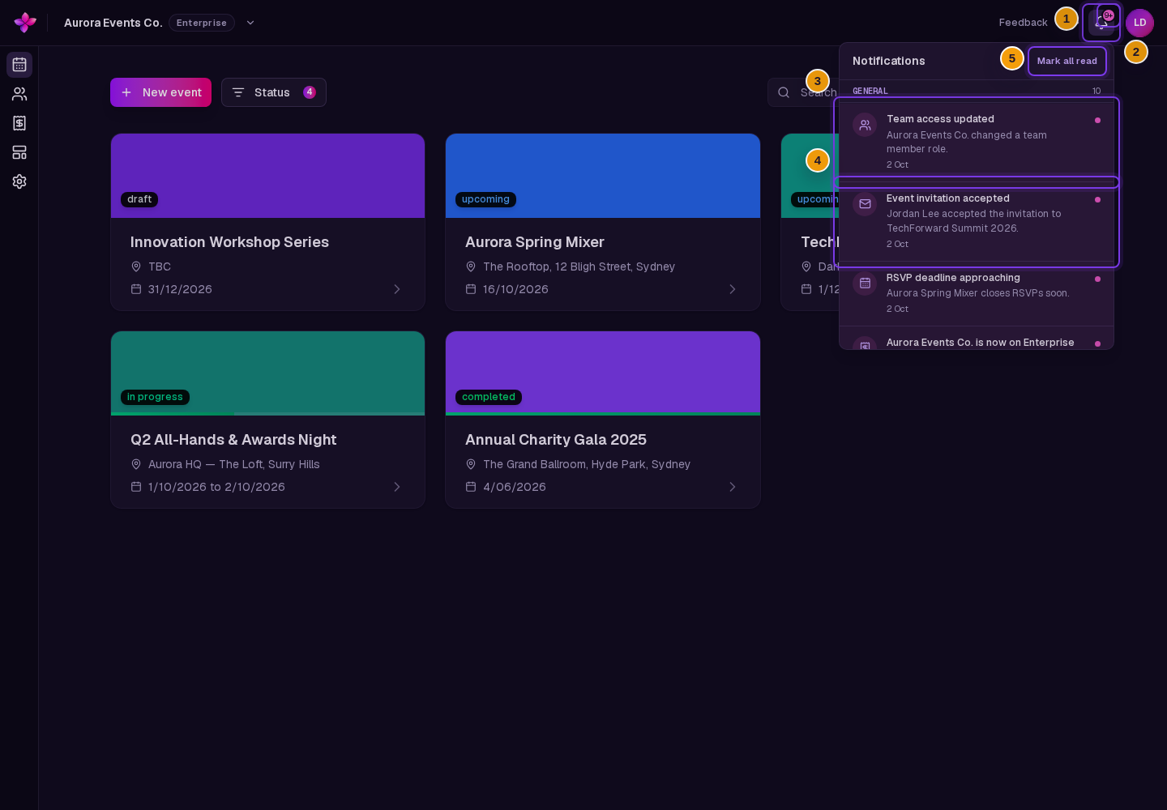
Task: Click the Aurora flower logo
Action: pos(25,23)
